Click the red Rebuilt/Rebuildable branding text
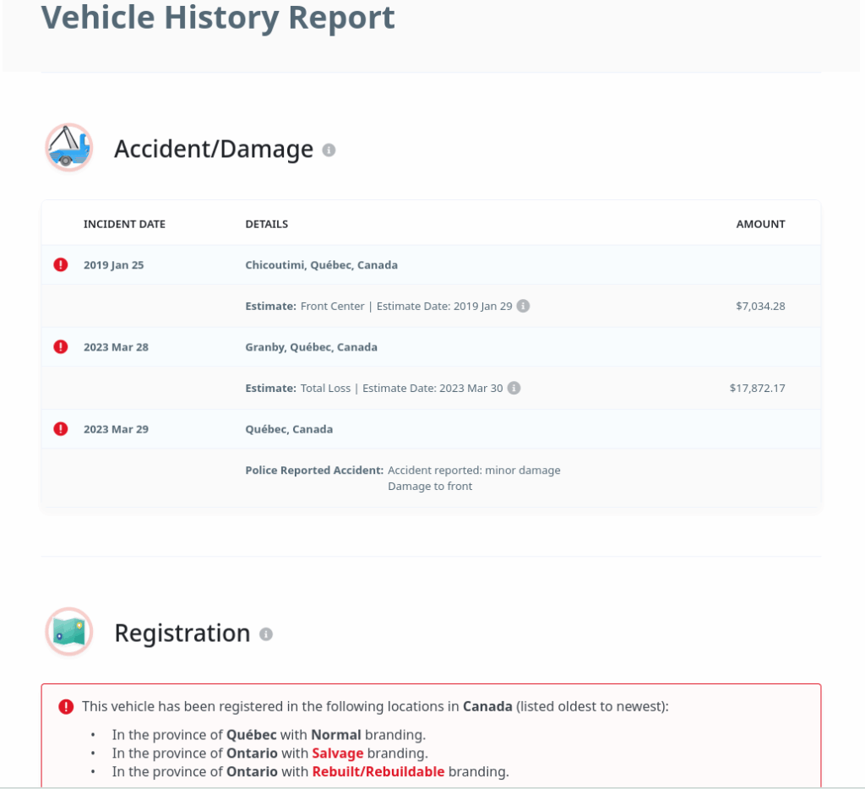 click(x=378, y=771)
